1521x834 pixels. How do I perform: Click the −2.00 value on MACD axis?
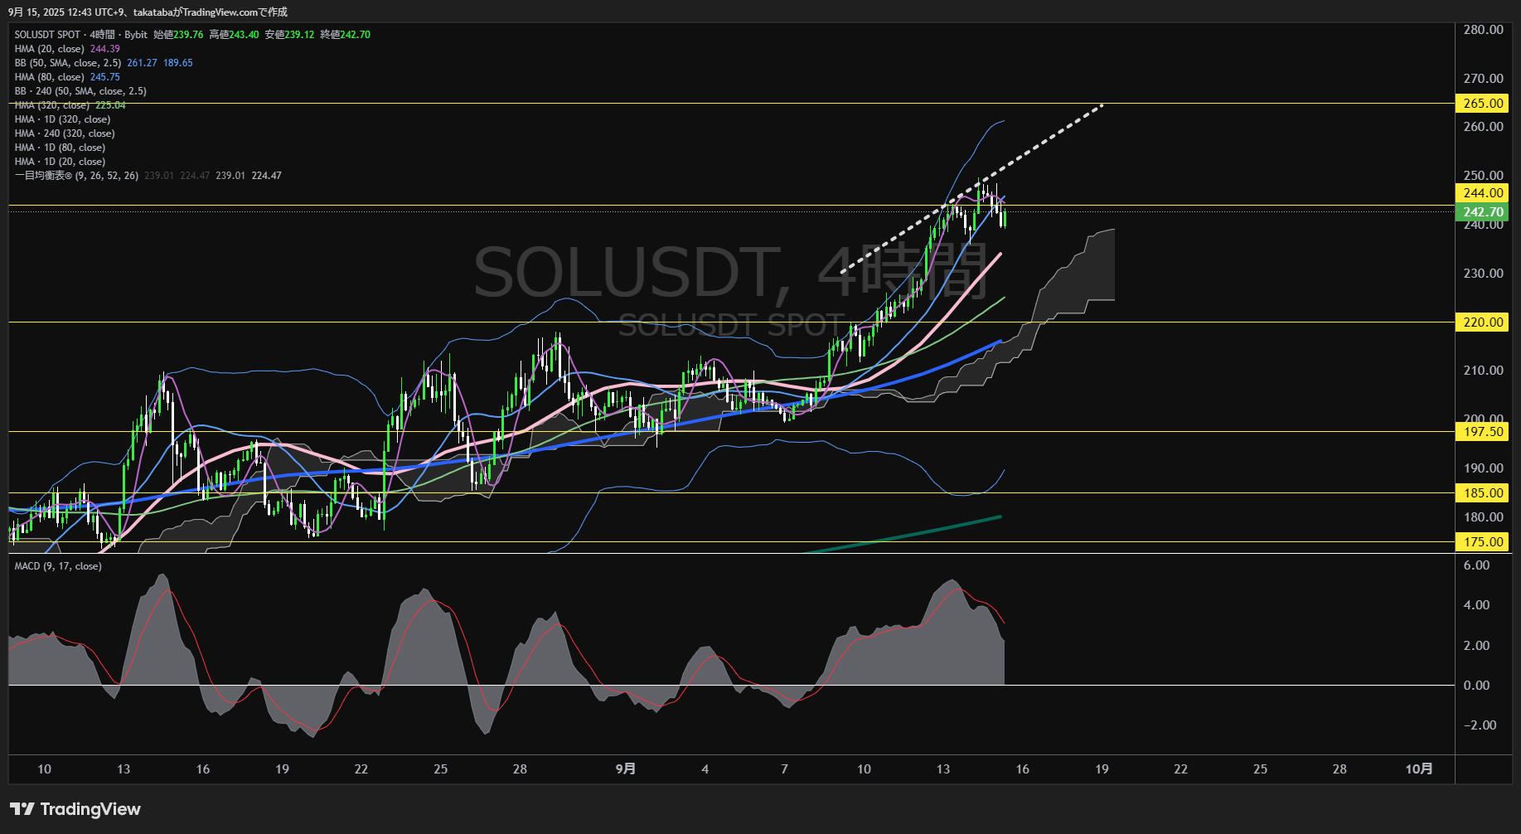pyautogui.click(x=1480, y=725)
